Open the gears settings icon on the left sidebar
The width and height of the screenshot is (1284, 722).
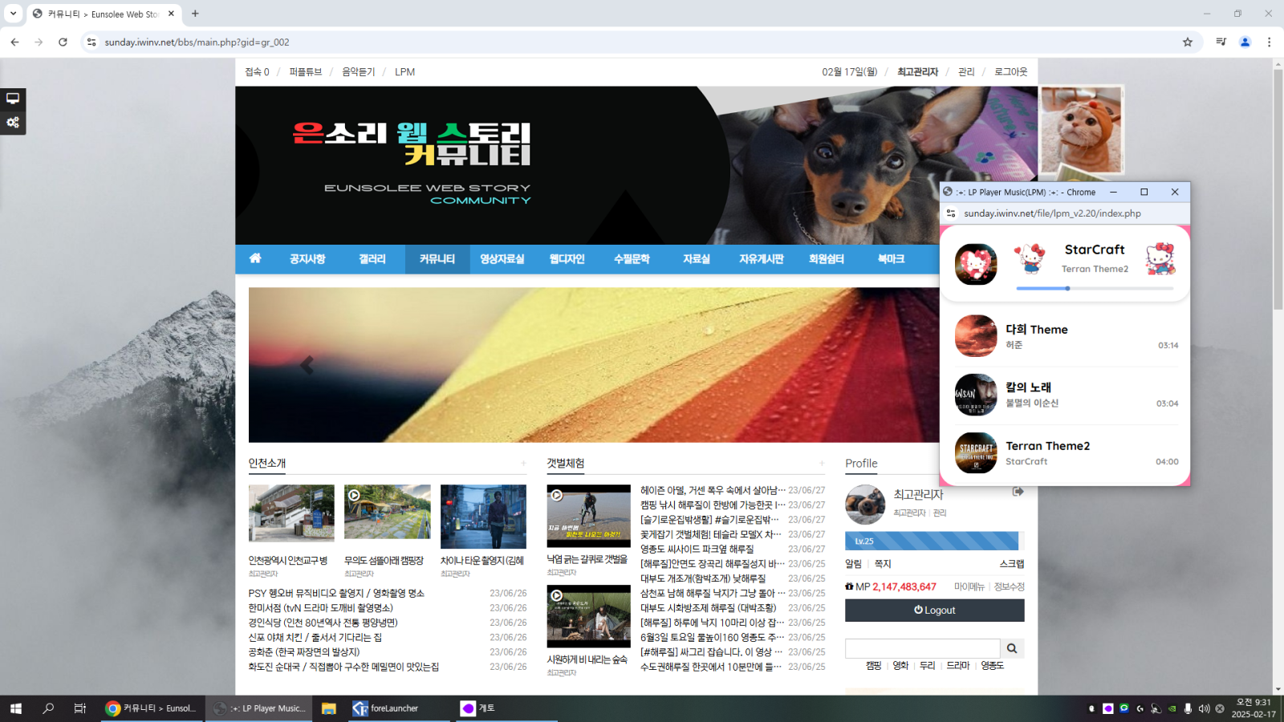coord(13,123)
